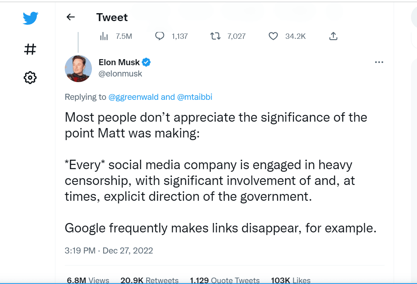Click the @elonmusk handle
This screenshot has height=284, width=417.
tap(120, 74)
